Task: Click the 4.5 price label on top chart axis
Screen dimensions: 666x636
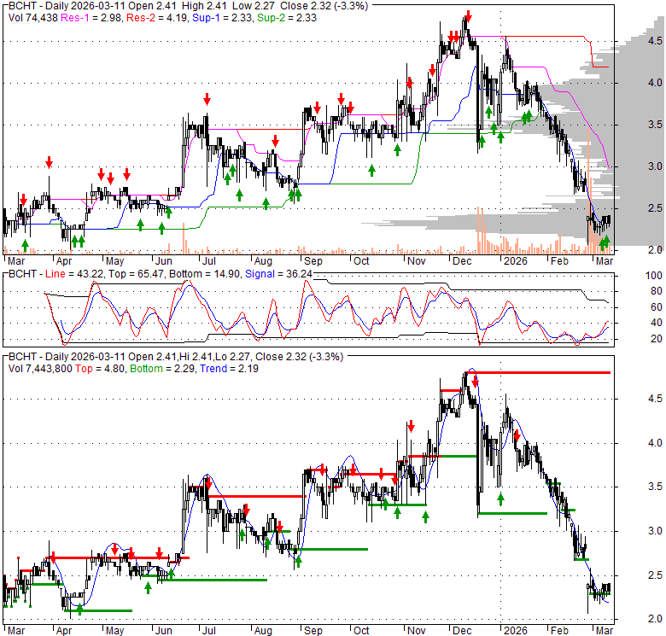Action: click(x=655, y=41)
